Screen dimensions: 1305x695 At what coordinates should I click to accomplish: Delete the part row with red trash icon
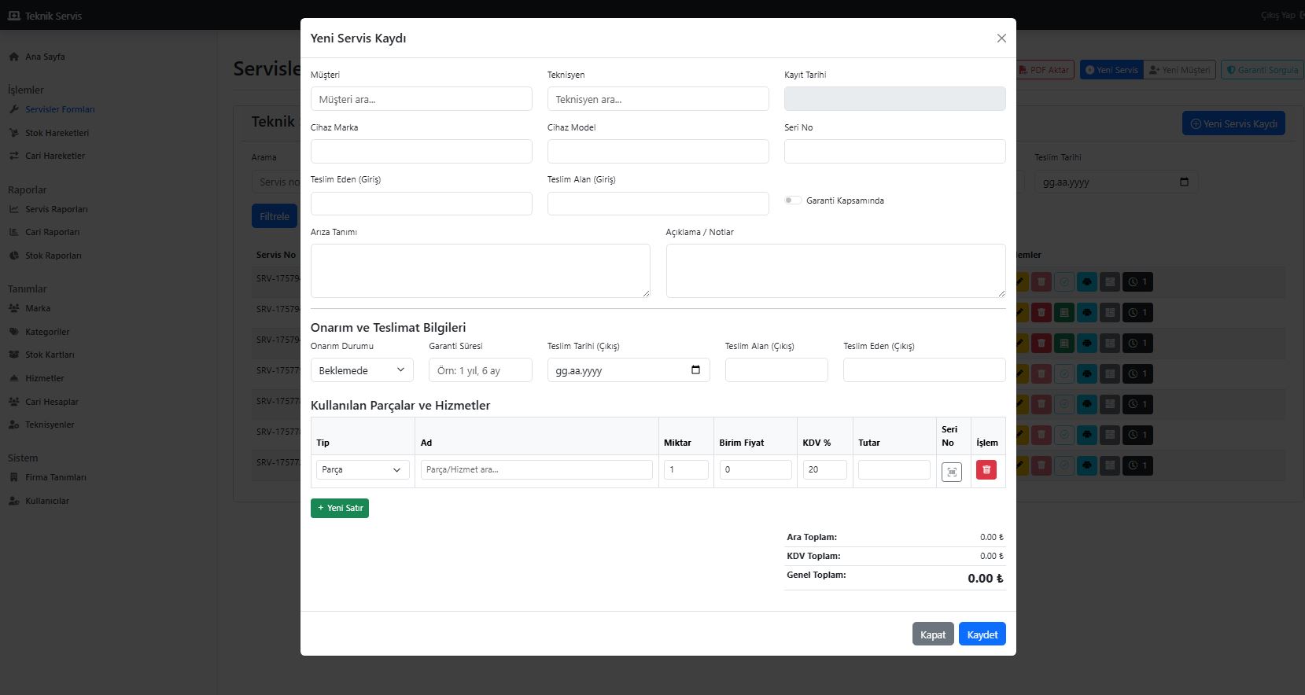pyautogui.click(x=986, y=470)
